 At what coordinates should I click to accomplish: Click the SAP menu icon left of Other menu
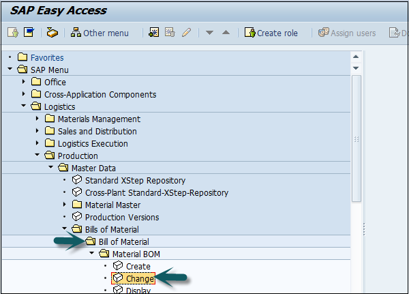52,33
